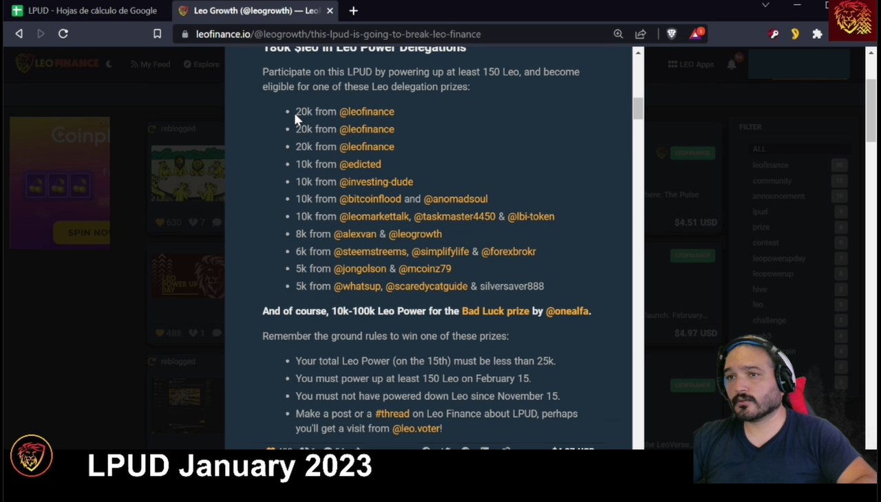Open @steemstreems profile link
The image size is (881, 502).
pos(371,252)
